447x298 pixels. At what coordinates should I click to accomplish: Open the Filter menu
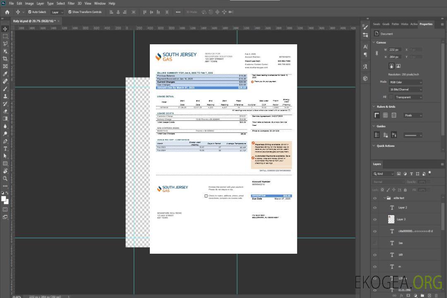(x=71, y=3)
